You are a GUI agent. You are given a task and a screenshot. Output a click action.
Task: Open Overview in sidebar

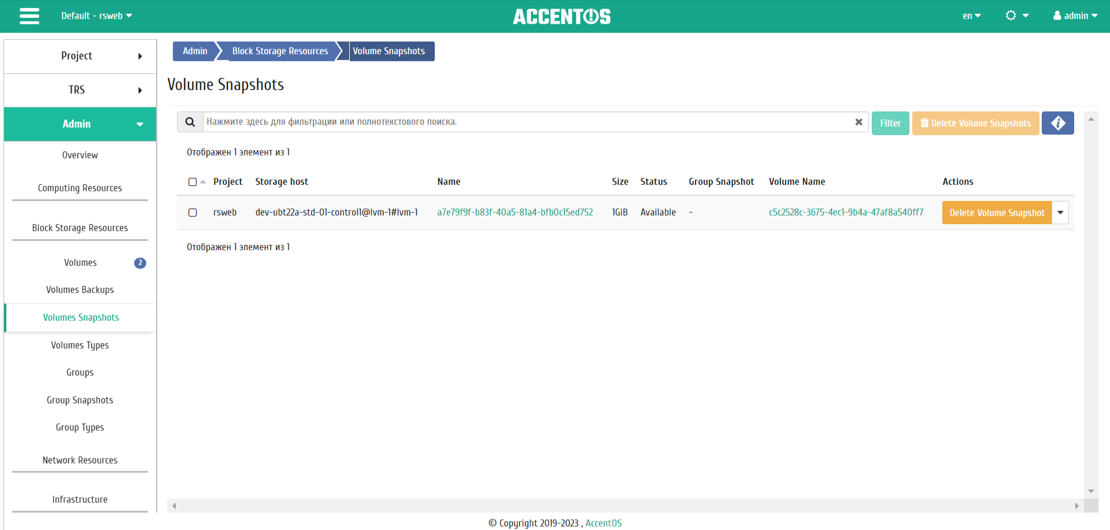tap(80, 155)
